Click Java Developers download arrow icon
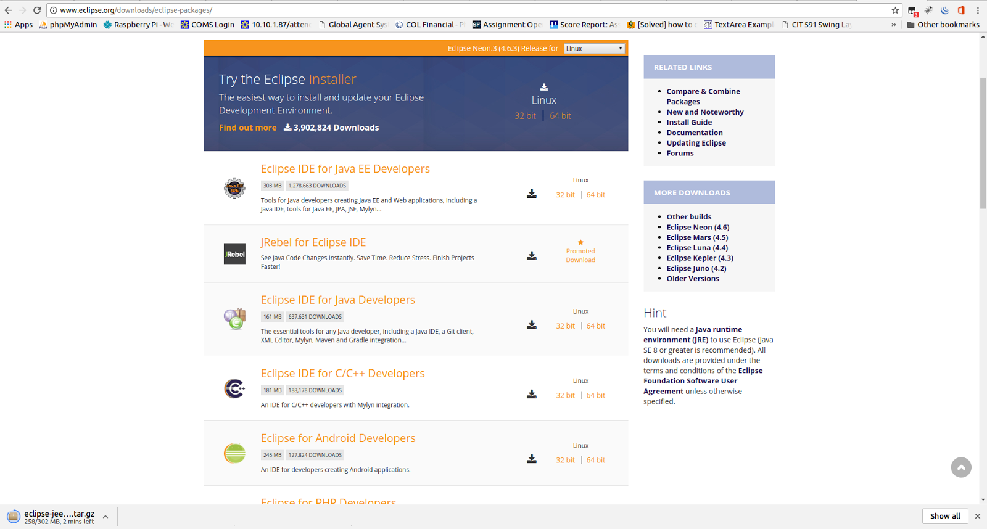This screenshot has width=987, height=529. [x=532, y=325]
